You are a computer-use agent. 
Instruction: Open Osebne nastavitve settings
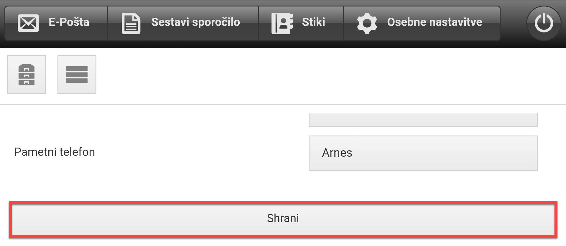[422, 23]
